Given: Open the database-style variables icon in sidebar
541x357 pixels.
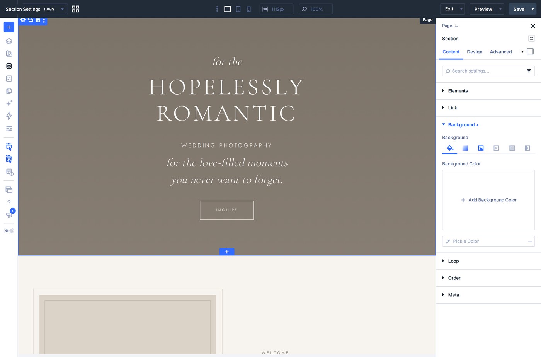Looking at the screenshot, I should tap(9, 66).
